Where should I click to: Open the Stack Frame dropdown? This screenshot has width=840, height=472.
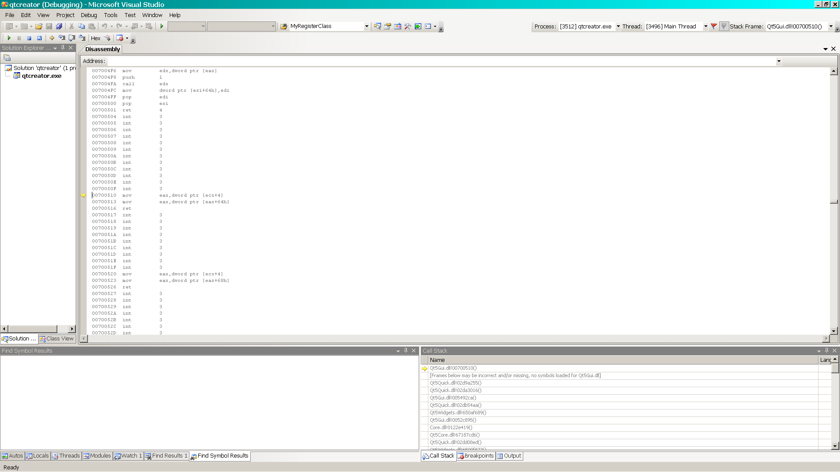pos(831,27)
